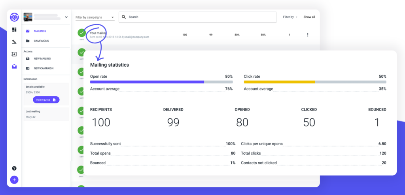Open the Filter by campaigns dropdown
The width and height of the screenshot is (405, 195).
click(x=95, y=17)
